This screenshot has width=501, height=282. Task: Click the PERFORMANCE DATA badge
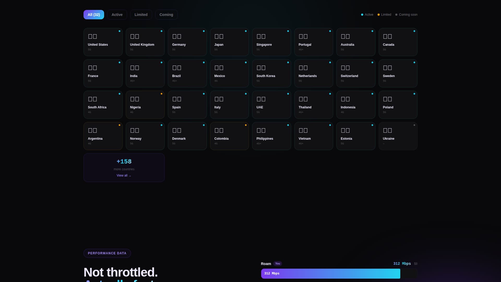coord(107,253)
